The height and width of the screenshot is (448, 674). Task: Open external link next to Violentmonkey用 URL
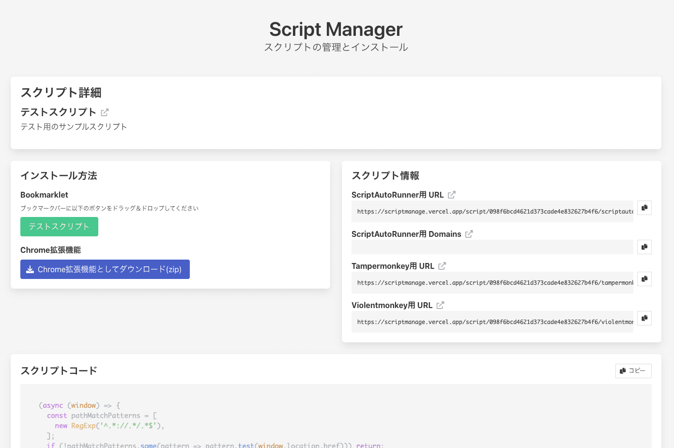coord(440,305)
